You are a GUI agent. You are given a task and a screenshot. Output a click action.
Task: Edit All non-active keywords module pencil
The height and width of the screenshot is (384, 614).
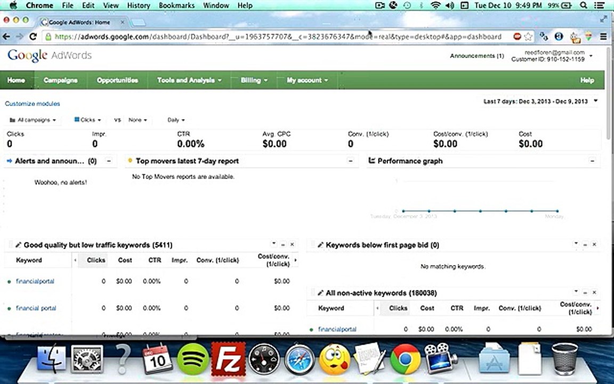coord(320,293)
